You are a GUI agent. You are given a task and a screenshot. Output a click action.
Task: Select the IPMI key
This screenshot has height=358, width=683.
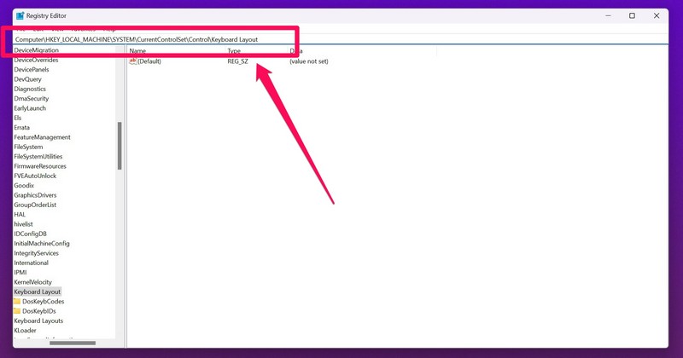(20, 272)
